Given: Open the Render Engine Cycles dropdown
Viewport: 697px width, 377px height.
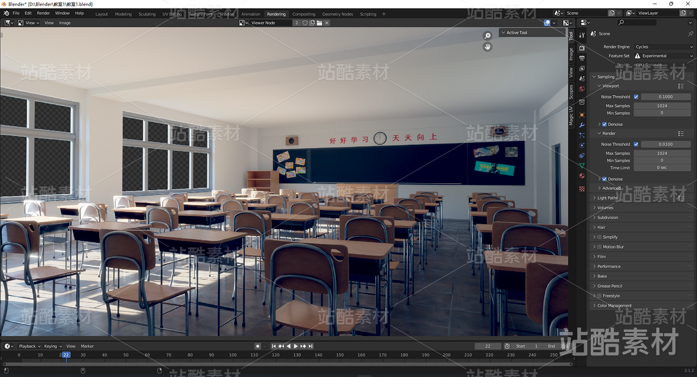Looking at the screenshot, I should pos(663,47).
